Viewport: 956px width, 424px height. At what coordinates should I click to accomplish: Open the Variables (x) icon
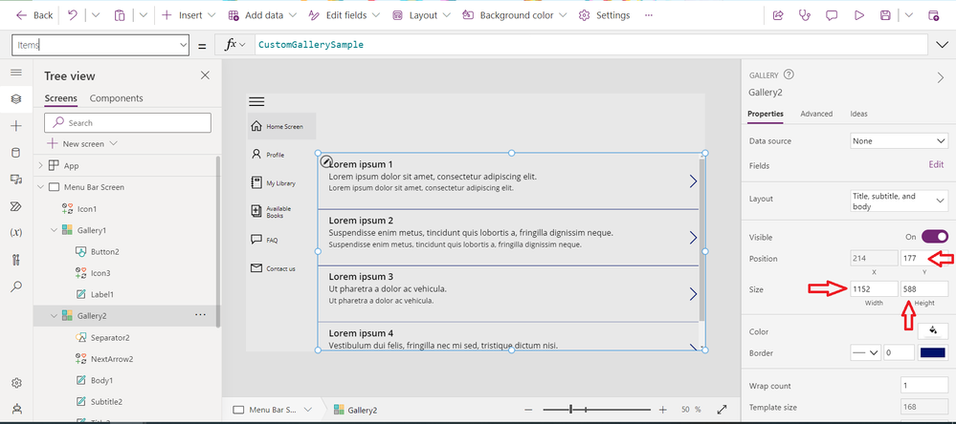16,232
